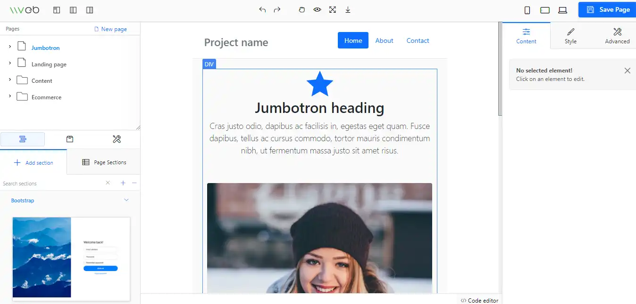The width and height of the screenshot is (636, 304).
Task: Open the right sidebar layout toggle
Action: click(x=89, y=9)
